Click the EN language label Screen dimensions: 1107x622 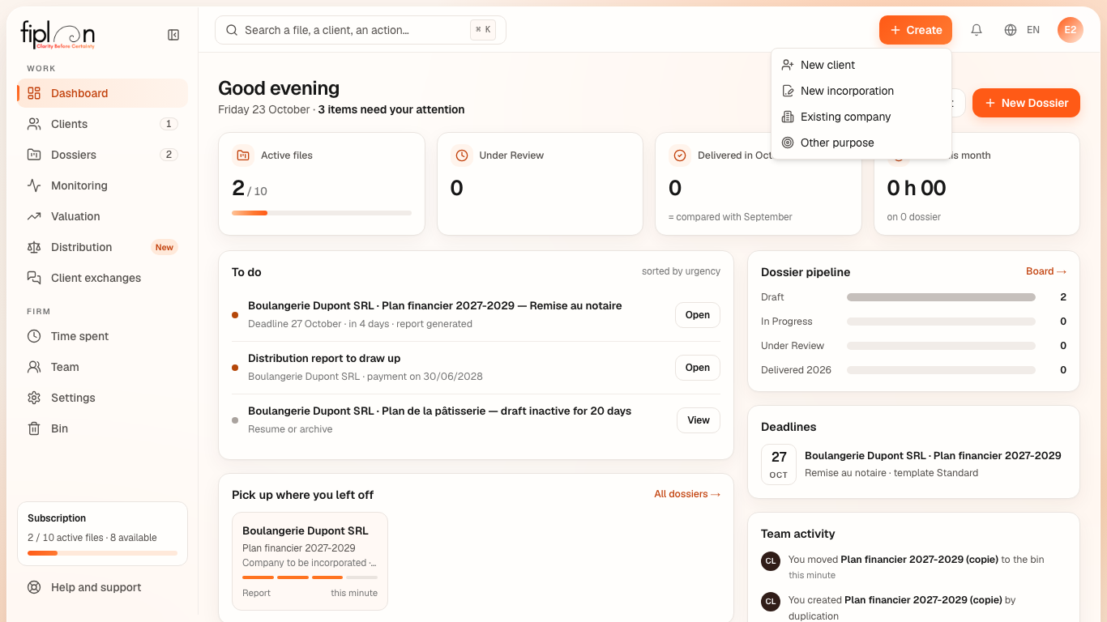(x=1033, y=30)
